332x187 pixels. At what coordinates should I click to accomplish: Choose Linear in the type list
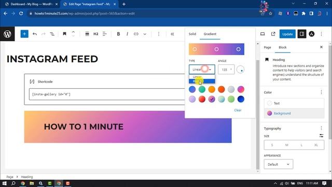[202, 76]
